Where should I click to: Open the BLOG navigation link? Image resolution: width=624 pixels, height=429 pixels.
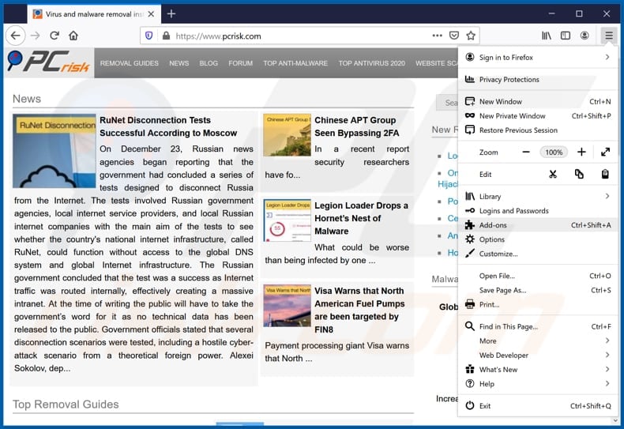tap(209, 63)
